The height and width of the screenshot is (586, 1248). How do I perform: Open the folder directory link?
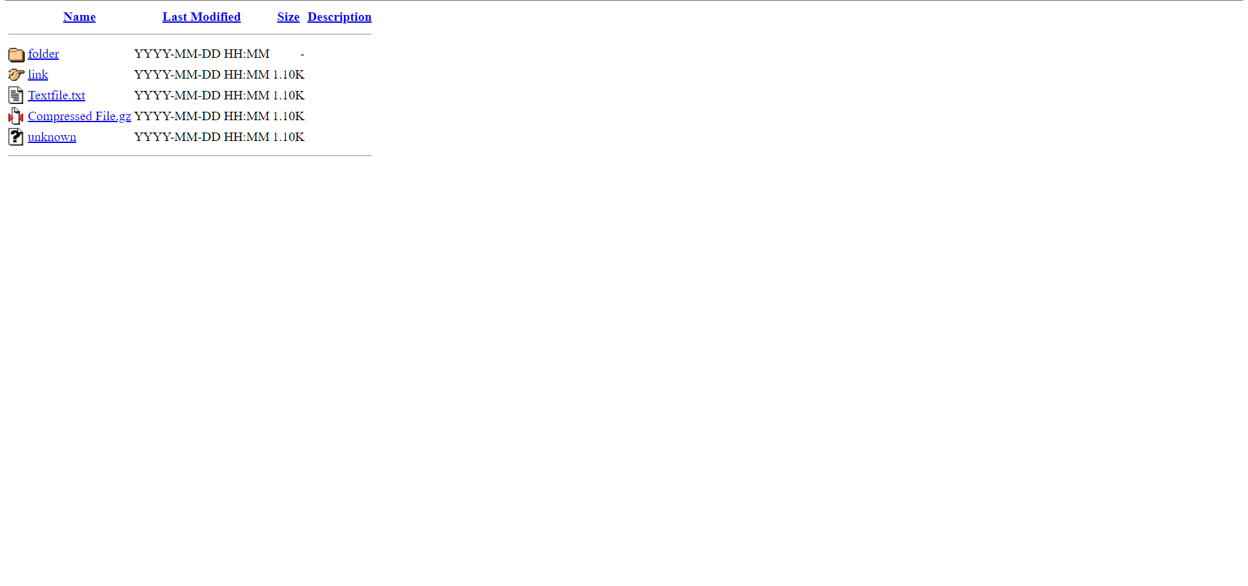tap(44, 54)
